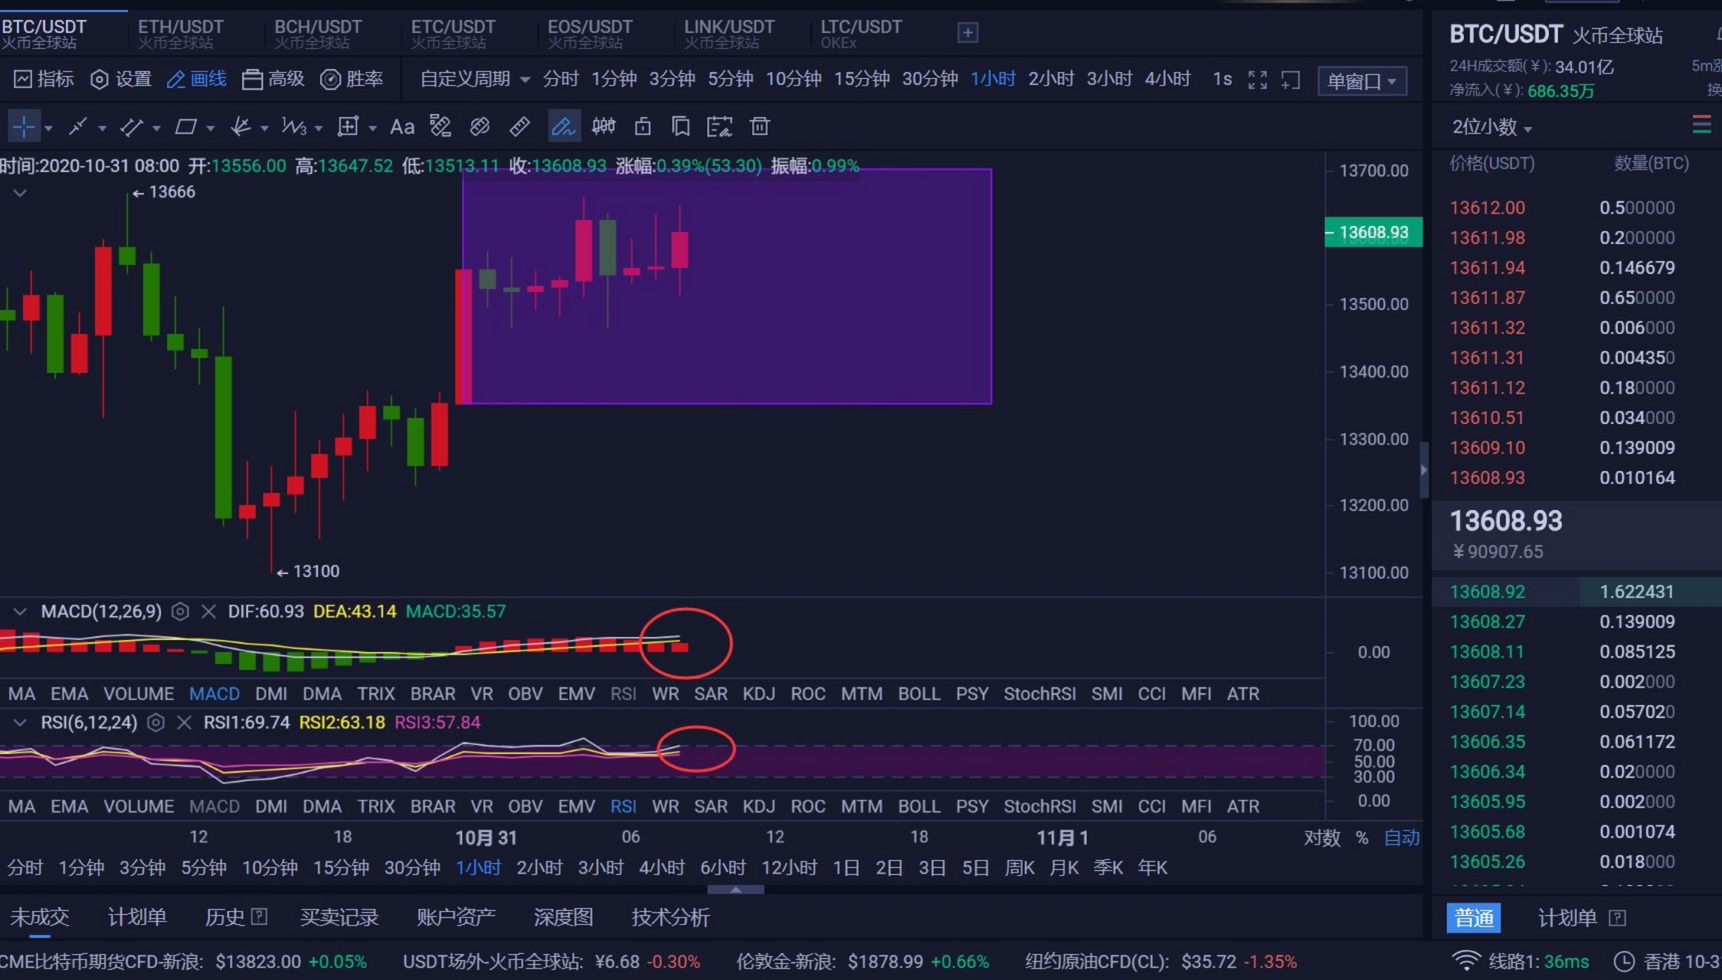Viewport: 1722px width, 980px height.
Task: Click the 指标 indicators button
Action: (x=44, y=79)
